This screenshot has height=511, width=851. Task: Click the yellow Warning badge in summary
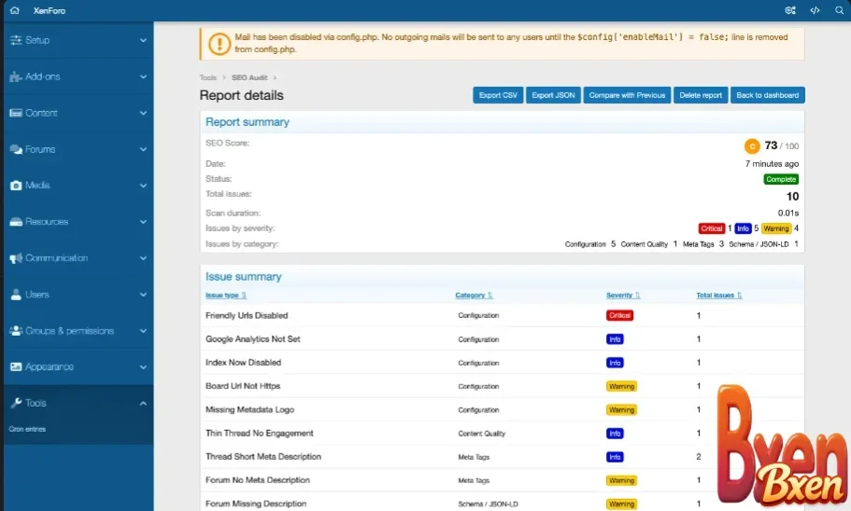pyautogui.click(x=776, y=228)
